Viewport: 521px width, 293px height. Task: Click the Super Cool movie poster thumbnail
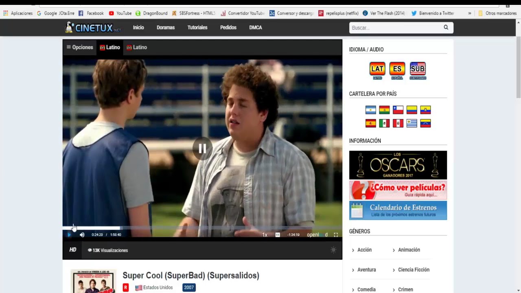click(93, 282)
